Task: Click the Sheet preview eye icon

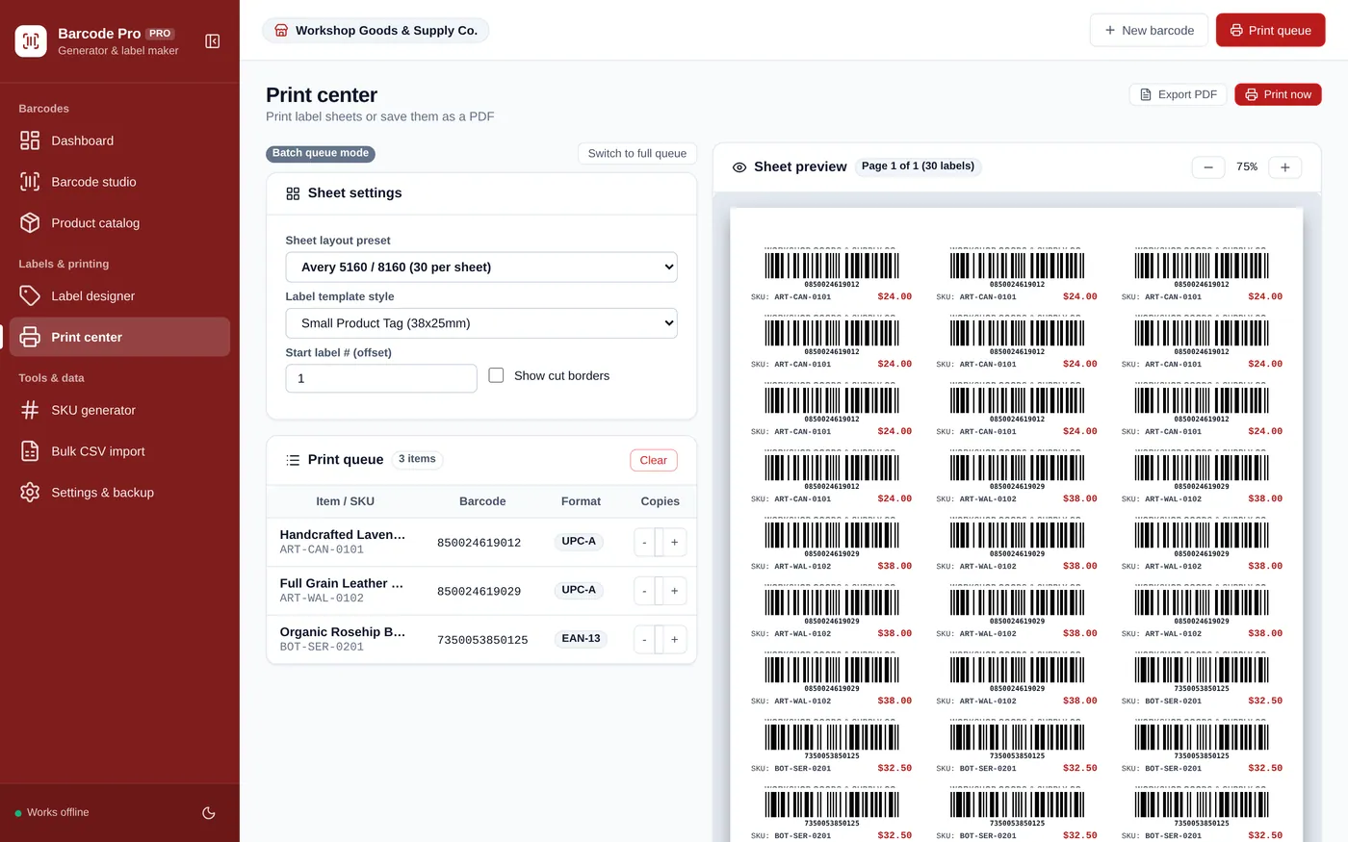Action: point(739,167)
